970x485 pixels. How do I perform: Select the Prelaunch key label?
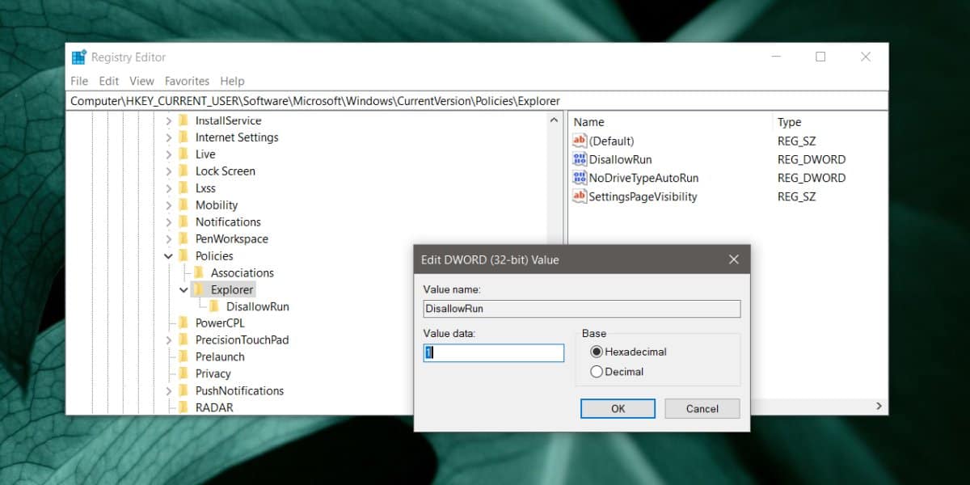pyautogui.click(x=220, y=357)
